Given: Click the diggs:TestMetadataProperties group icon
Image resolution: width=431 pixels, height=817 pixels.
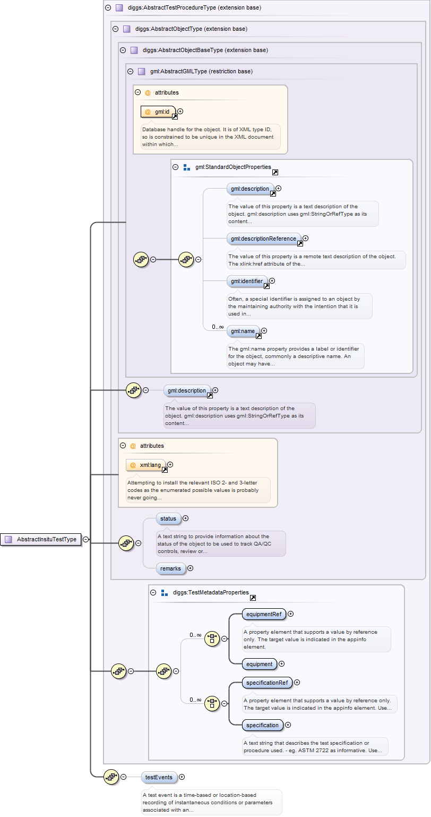Looking at the screenshot, I should (165, 592).
